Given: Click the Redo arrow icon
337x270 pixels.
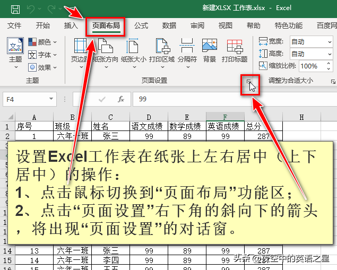Looking at the screenshot, I should (x=52, y=9).
